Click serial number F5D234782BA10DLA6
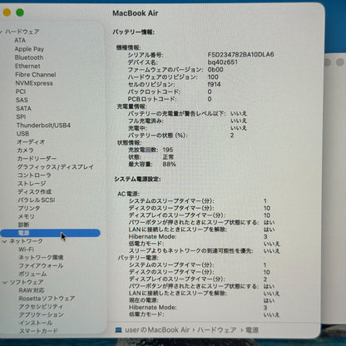Viewport: 346px width, 346px height. (240, 55)
